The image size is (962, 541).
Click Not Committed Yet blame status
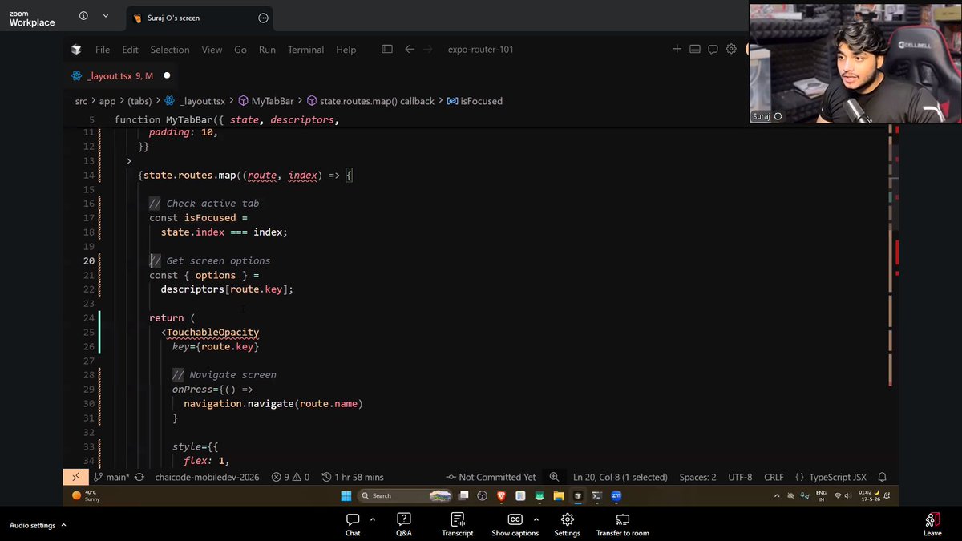click(x=491, y=477)
